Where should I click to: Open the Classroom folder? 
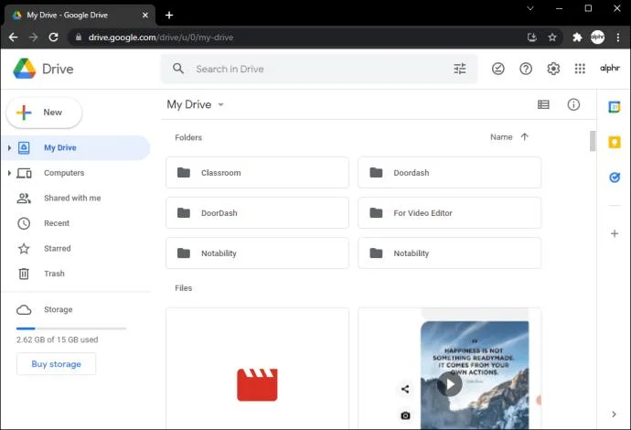point(257,173)
